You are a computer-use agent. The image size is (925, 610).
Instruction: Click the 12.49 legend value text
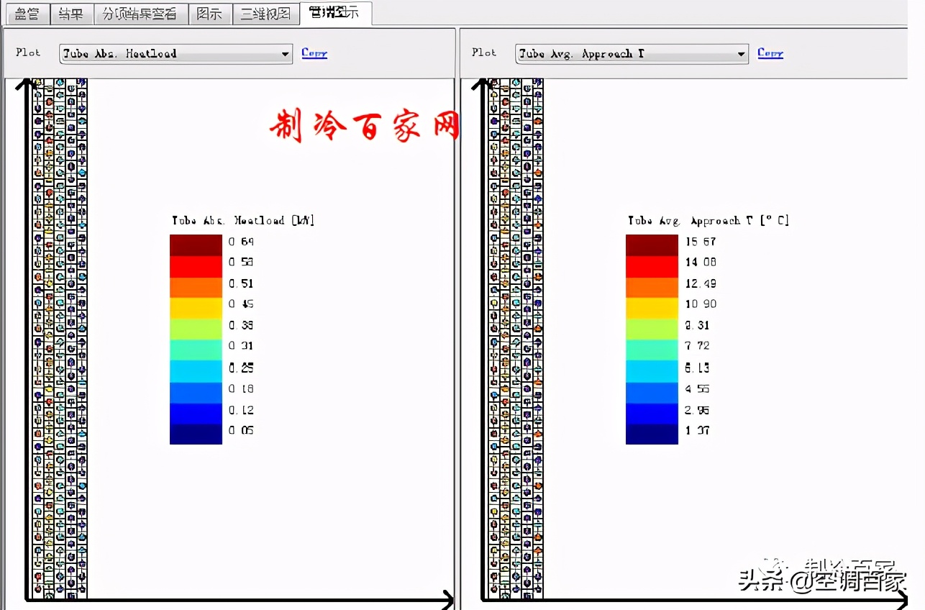pos(701,283)
